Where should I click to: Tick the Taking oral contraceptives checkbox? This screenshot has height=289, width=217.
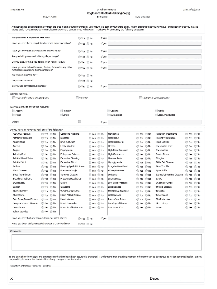[140, 98]
